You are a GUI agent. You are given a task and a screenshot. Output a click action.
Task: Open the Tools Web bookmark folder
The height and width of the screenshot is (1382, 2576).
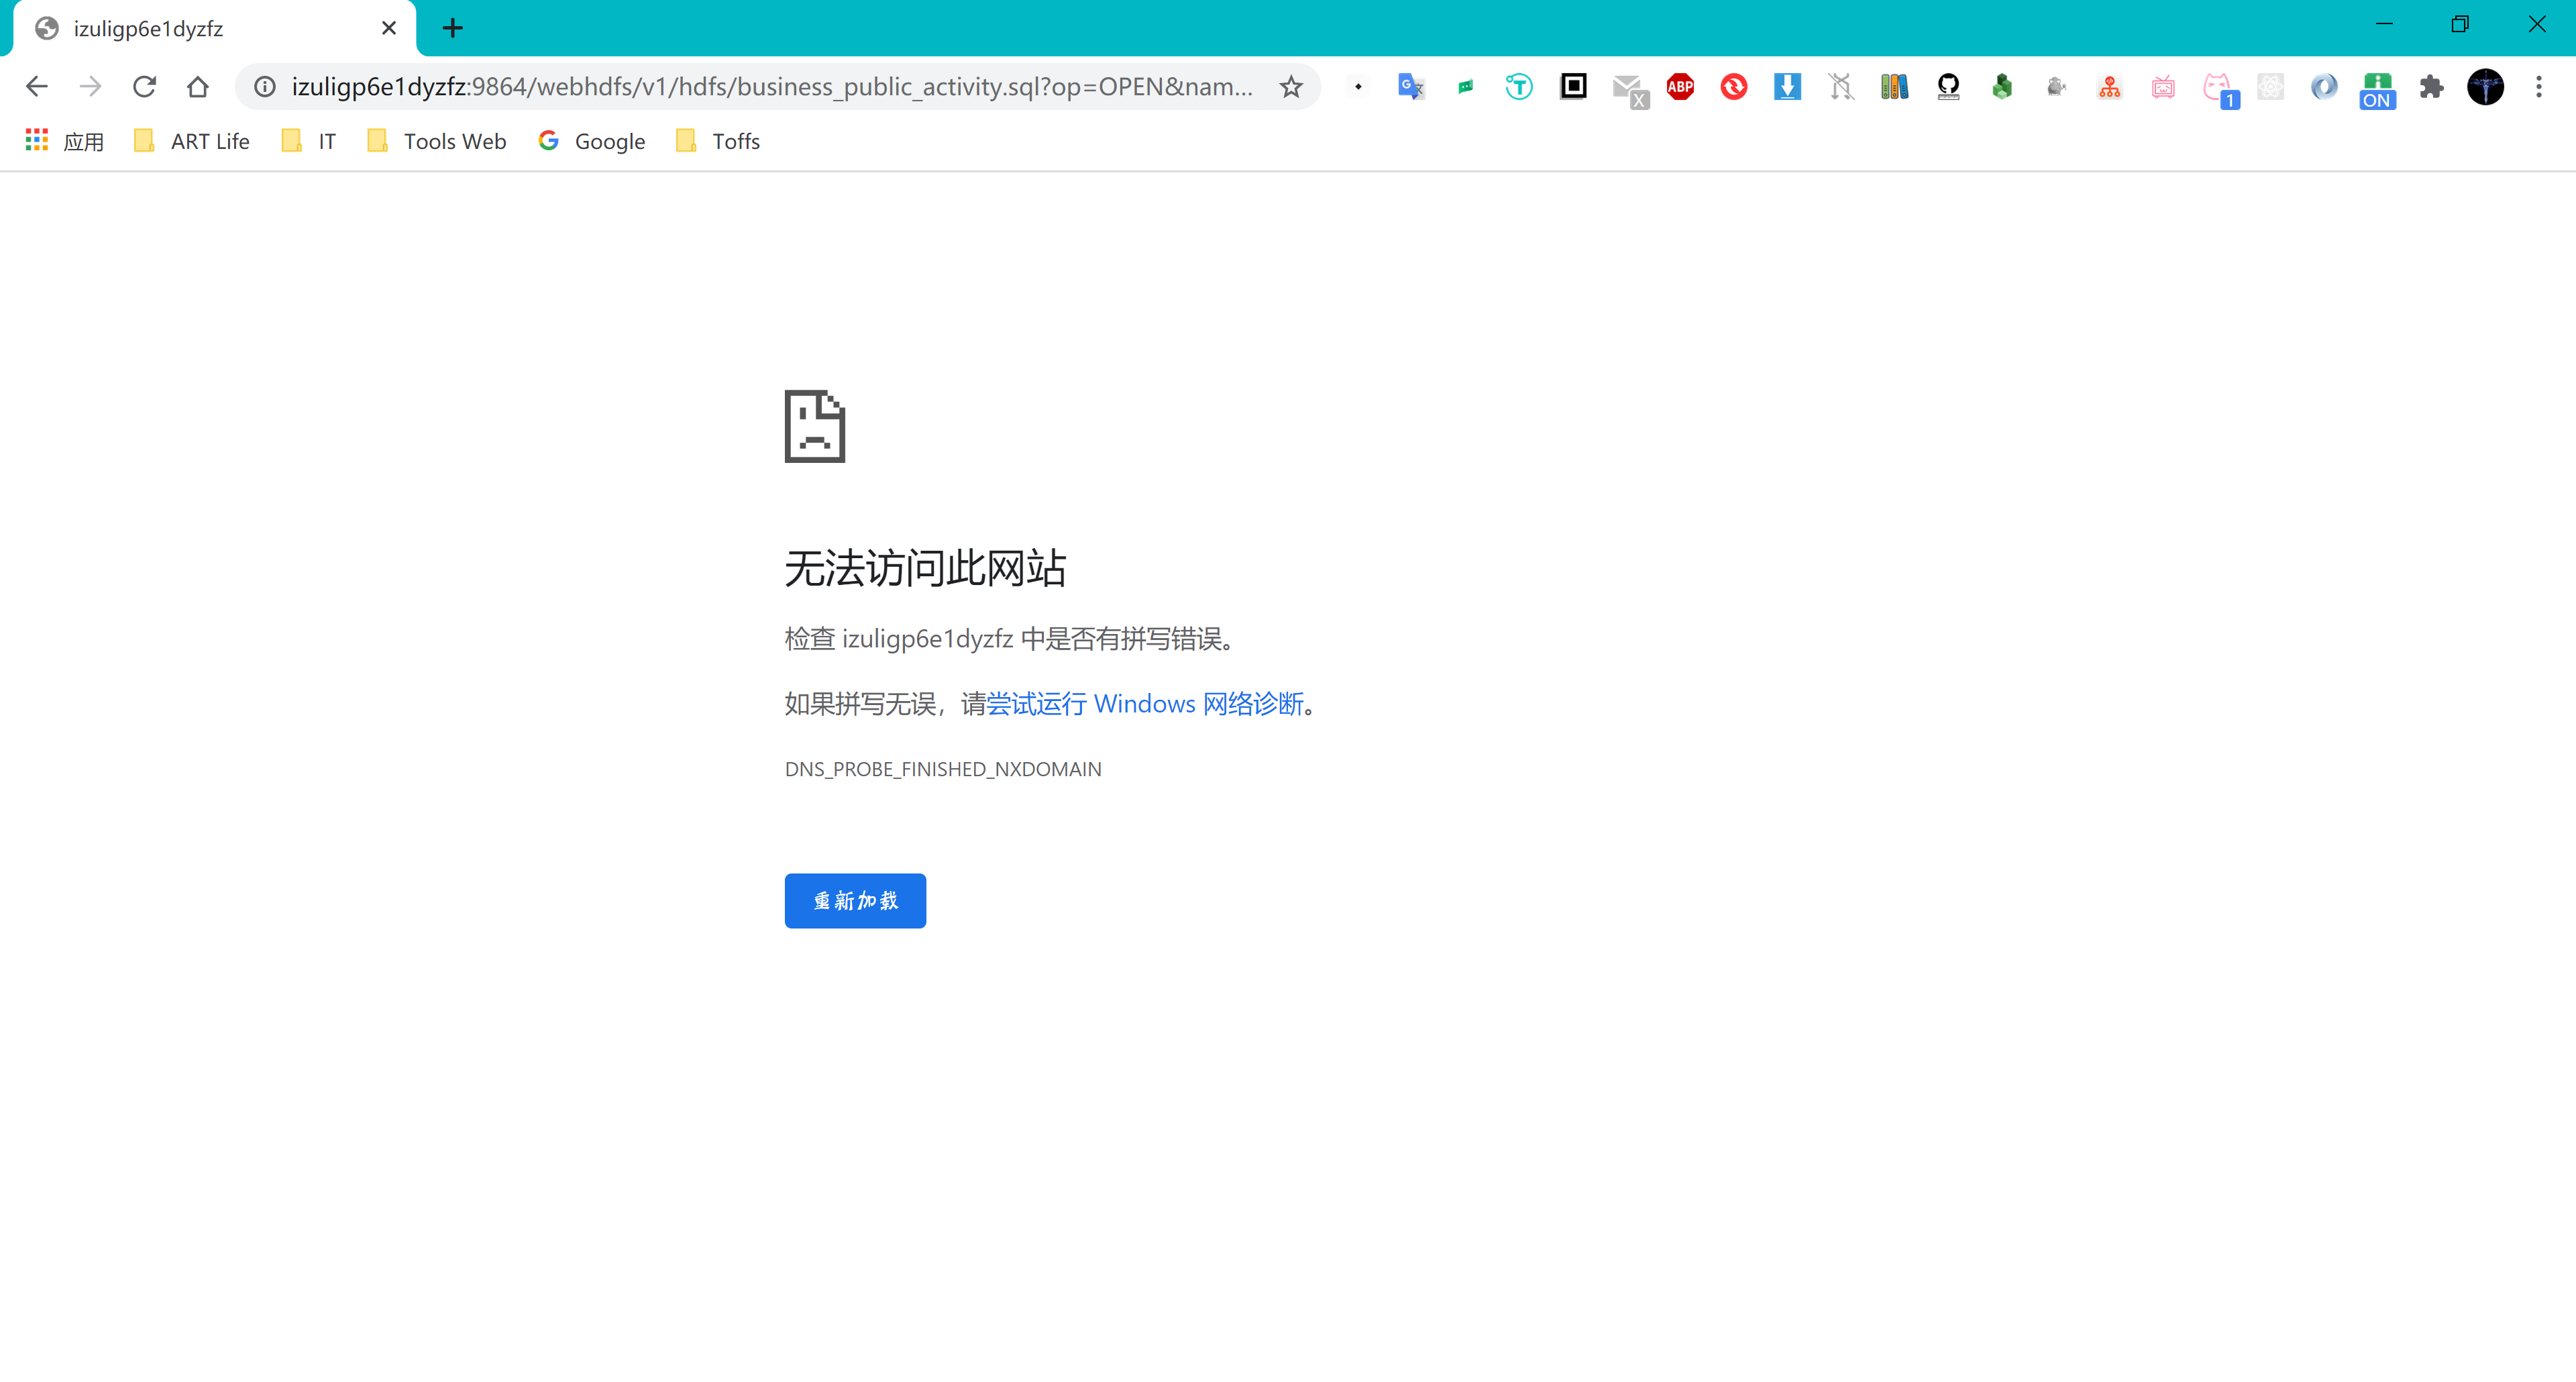click(x=437, y=141)
